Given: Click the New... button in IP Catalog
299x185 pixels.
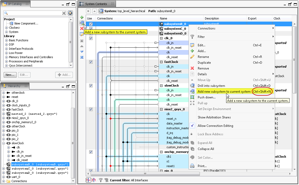Looking at the screenshot, I should tap(10, 75).
